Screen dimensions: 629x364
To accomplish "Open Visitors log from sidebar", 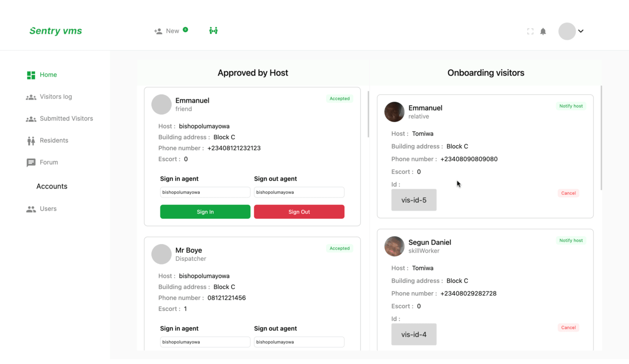I will [56, 97].
